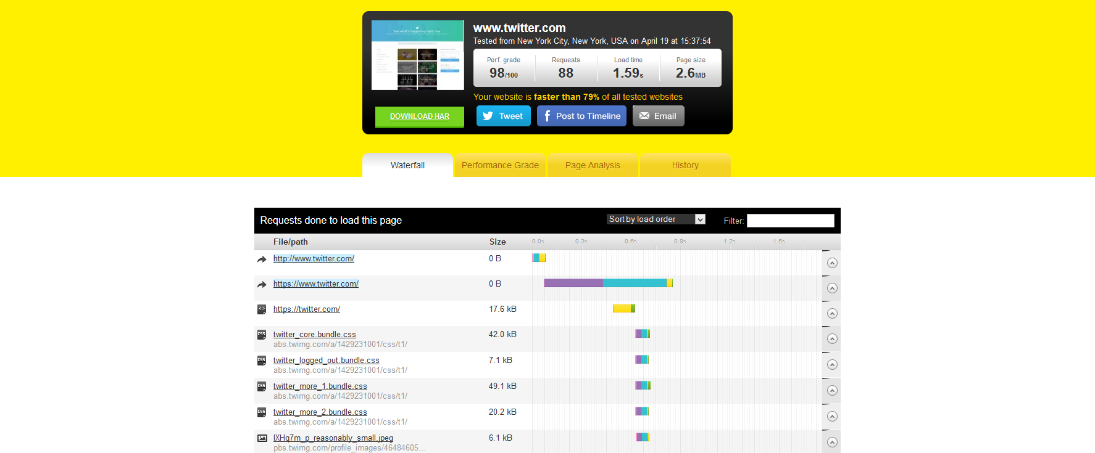Click envelope icon in Email button
This screenshot has height=453, width=1095.
coord(644,116)
